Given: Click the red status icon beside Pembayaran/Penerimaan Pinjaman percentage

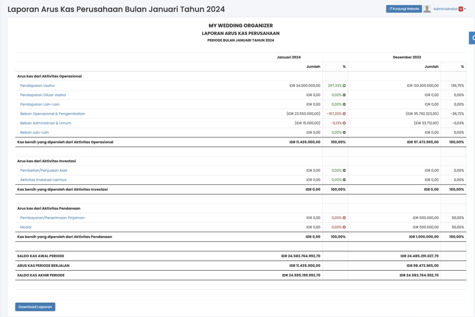Looking at the screenshot, I should click(x=344, y=218).
